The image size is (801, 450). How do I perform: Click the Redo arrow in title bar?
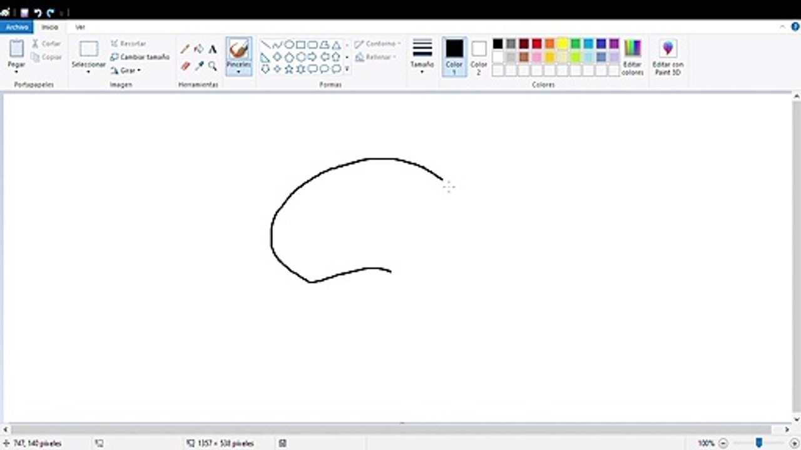pyautogui.click(x=51, y=12)
